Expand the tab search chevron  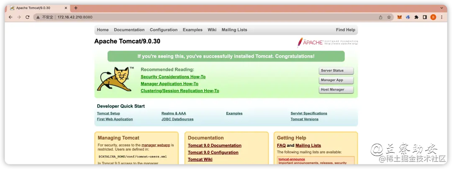(x=442, y=8)
